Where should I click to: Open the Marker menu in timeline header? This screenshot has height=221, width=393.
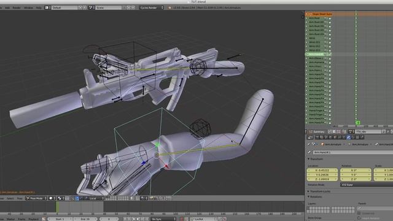10,219
